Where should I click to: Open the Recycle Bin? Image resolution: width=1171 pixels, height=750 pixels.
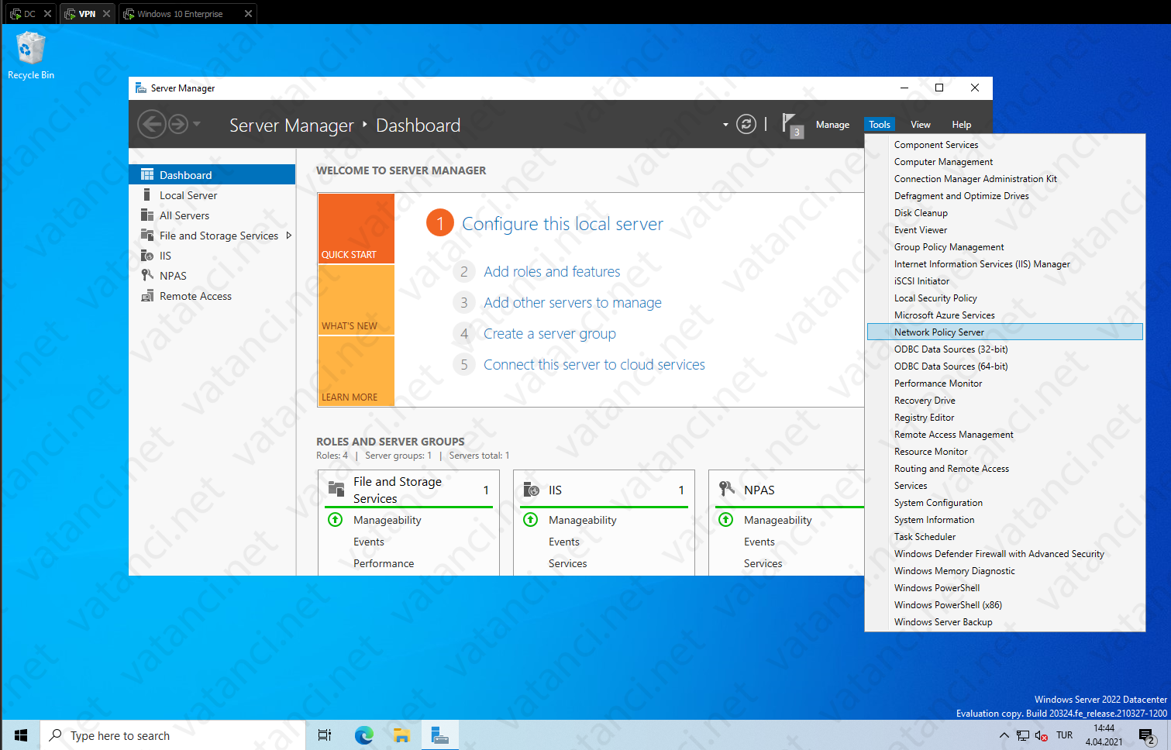pos(30,46)
